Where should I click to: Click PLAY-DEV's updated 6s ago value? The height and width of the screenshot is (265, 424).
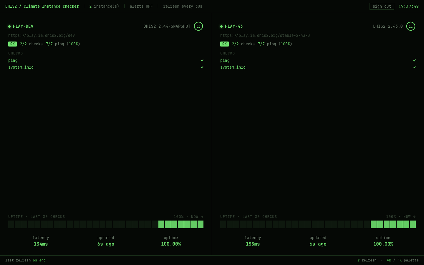click(106, 244)
